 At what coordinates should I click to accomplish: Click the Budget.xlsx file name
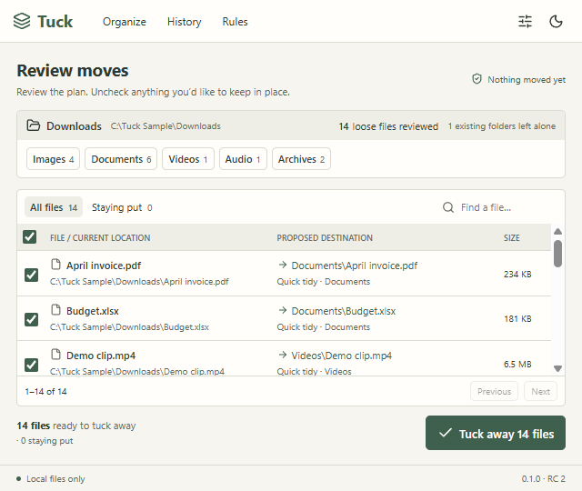click(x=93, y=311)
